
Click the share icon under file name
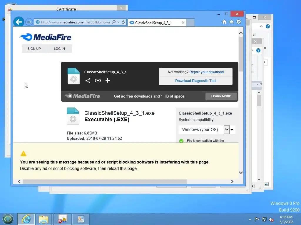point(88,81)
